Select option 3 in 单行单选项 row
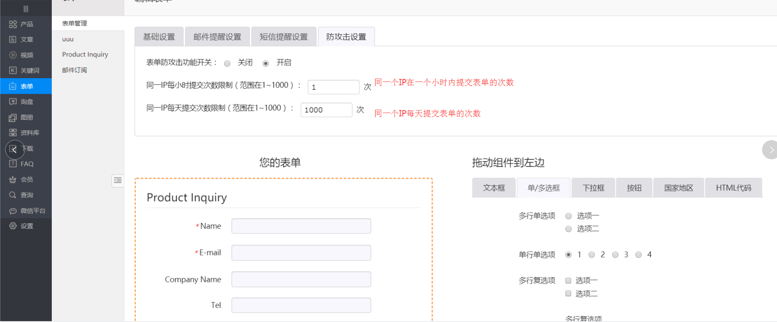The width and height of the screenshot is (777, 322). (x=615, y=255)
